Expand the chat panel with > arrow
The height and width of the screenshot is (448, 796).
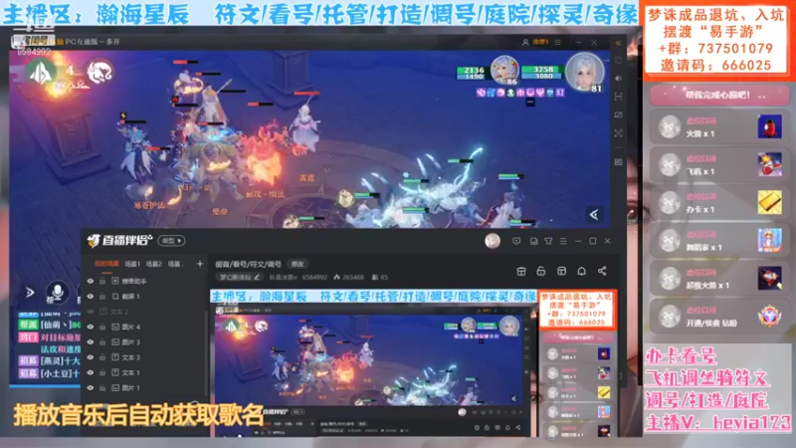point(30,293)
